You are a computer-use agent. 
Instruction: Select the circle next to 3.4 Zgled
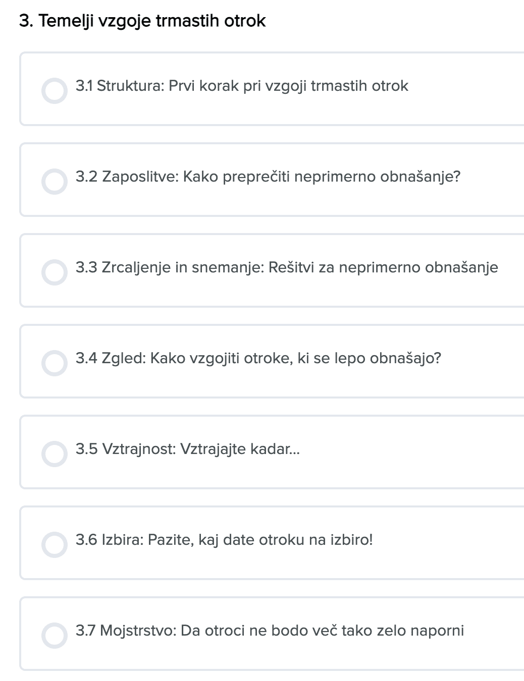coord(55,363)
